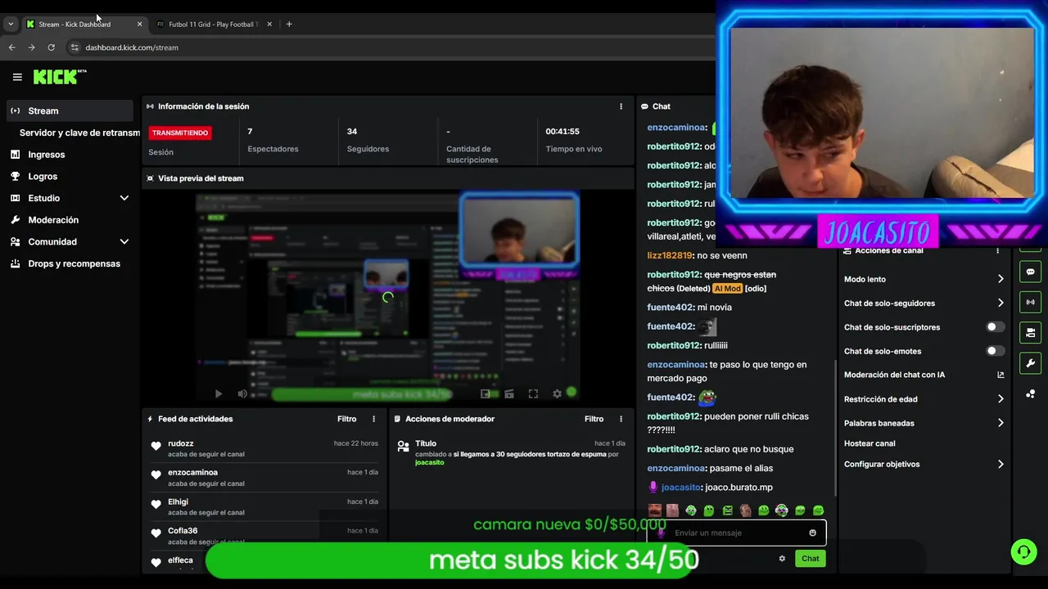Open session info three-dot options
This screenshot has width=1048, height=589.
(621, 106)
